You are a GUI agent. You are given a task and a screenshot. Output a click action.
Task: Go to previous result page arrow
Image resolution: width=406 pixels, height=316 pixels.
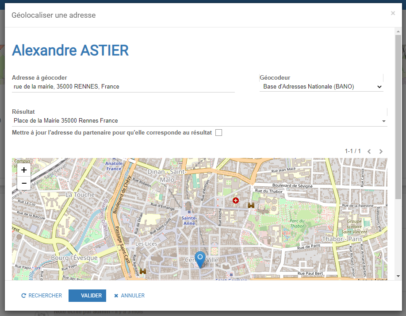369,151
